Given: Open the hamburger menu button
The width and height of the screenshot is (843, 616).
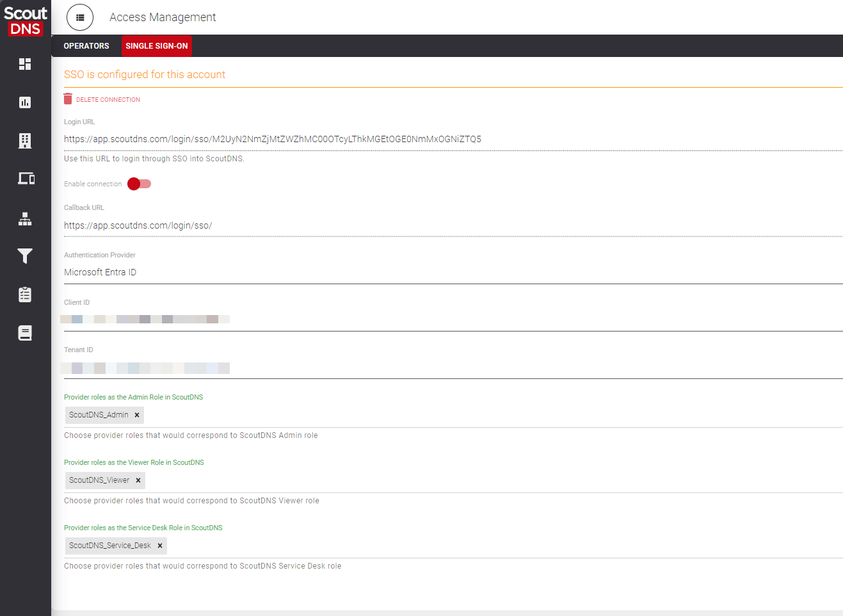Looking at the screenshot, I should click(x=80, y=17).
